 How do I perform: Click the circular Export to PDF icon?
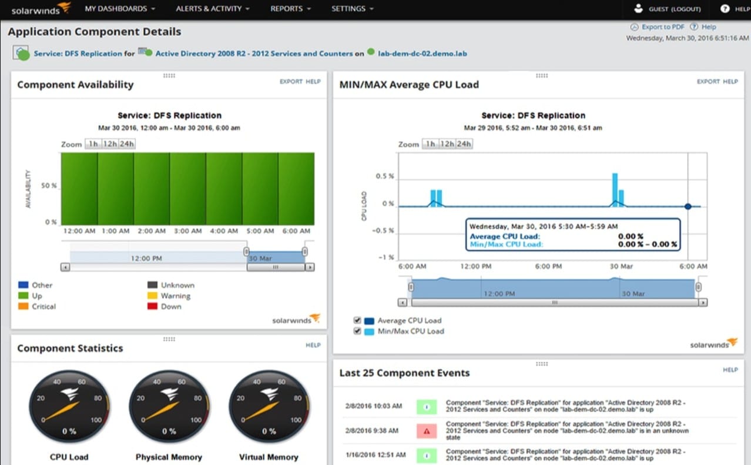634,26
